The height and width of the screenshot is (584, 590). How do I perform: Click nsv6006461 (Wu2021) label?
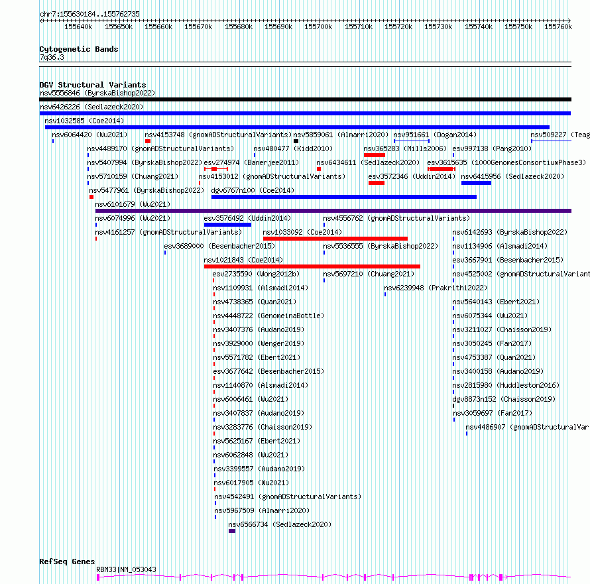tap(251, 399)
